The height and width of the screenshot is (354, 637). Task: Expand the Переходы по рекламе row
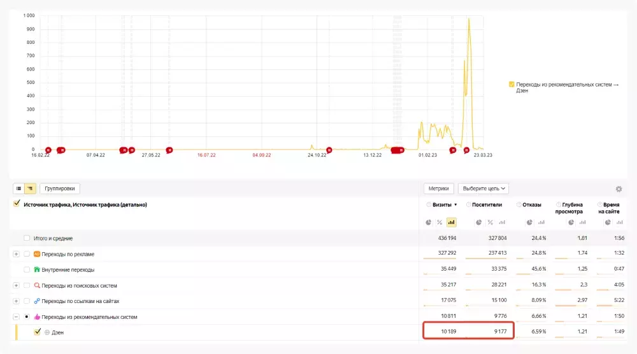16,254
